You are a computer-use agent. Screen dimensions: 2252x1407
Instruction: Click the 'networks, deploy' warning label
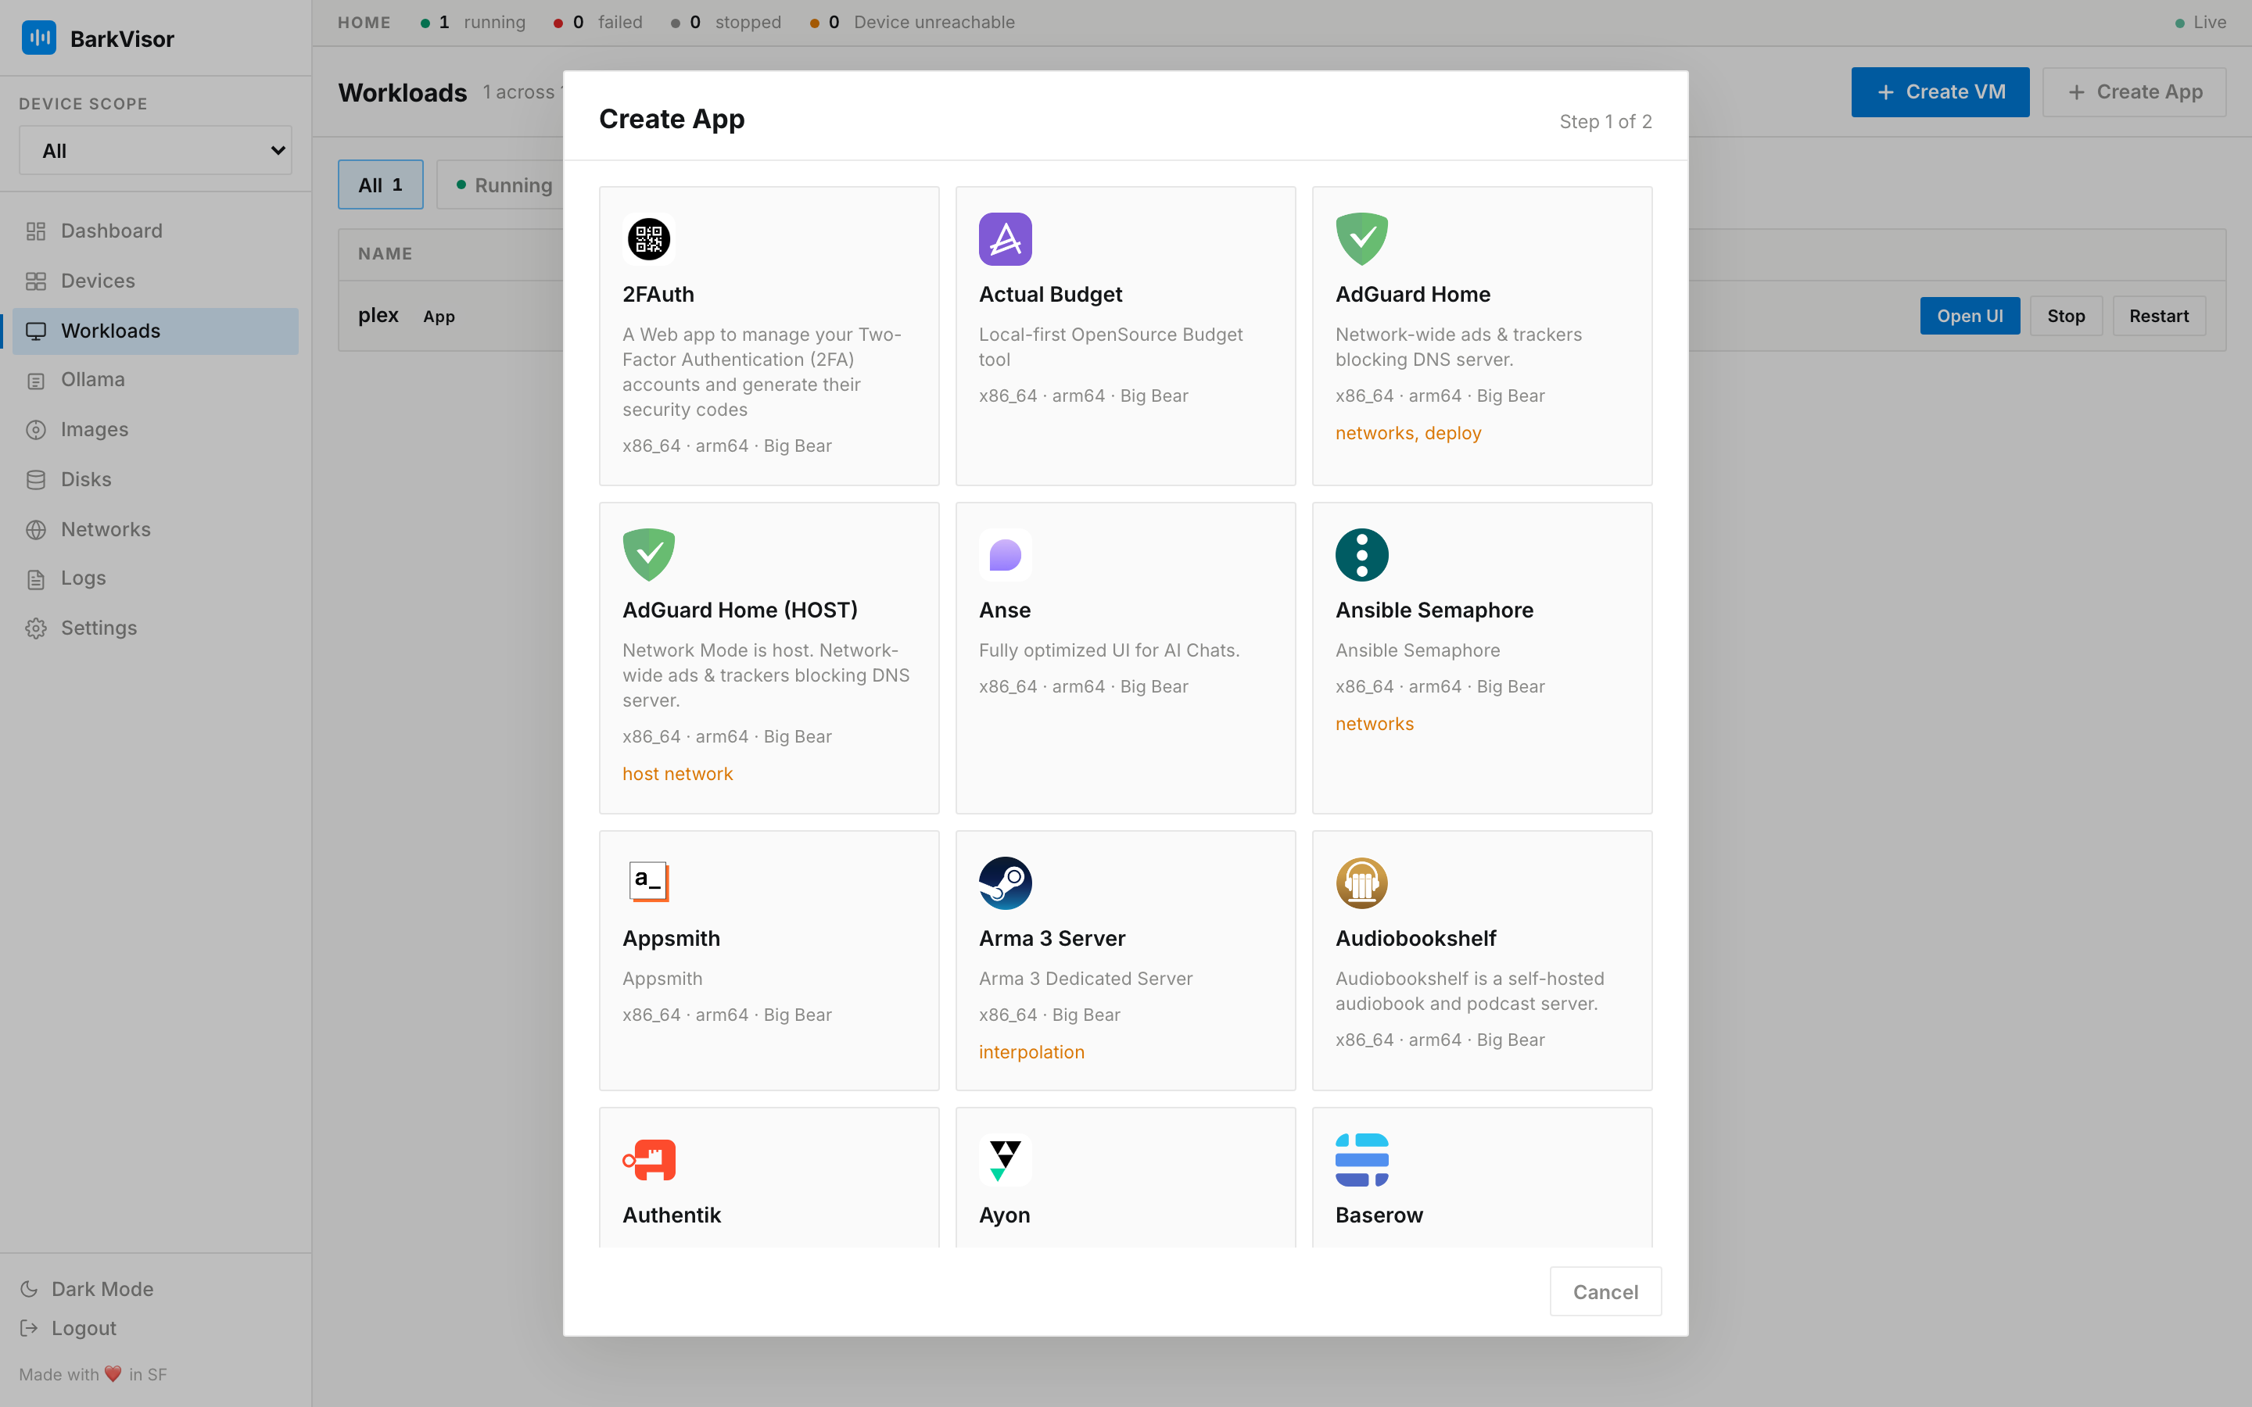(x=1408, y=433)
